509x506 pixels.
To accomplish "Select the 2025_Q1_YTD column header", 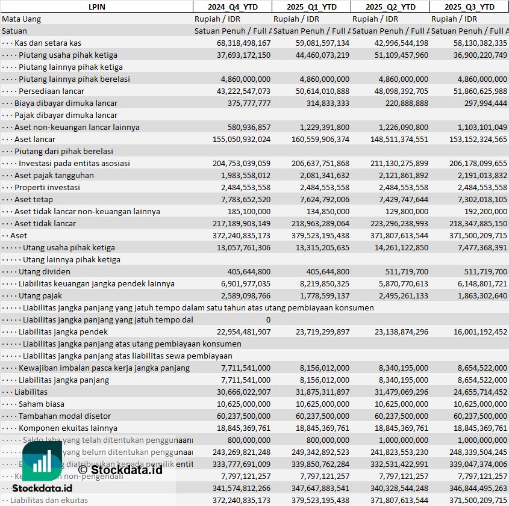I will 311,7.
